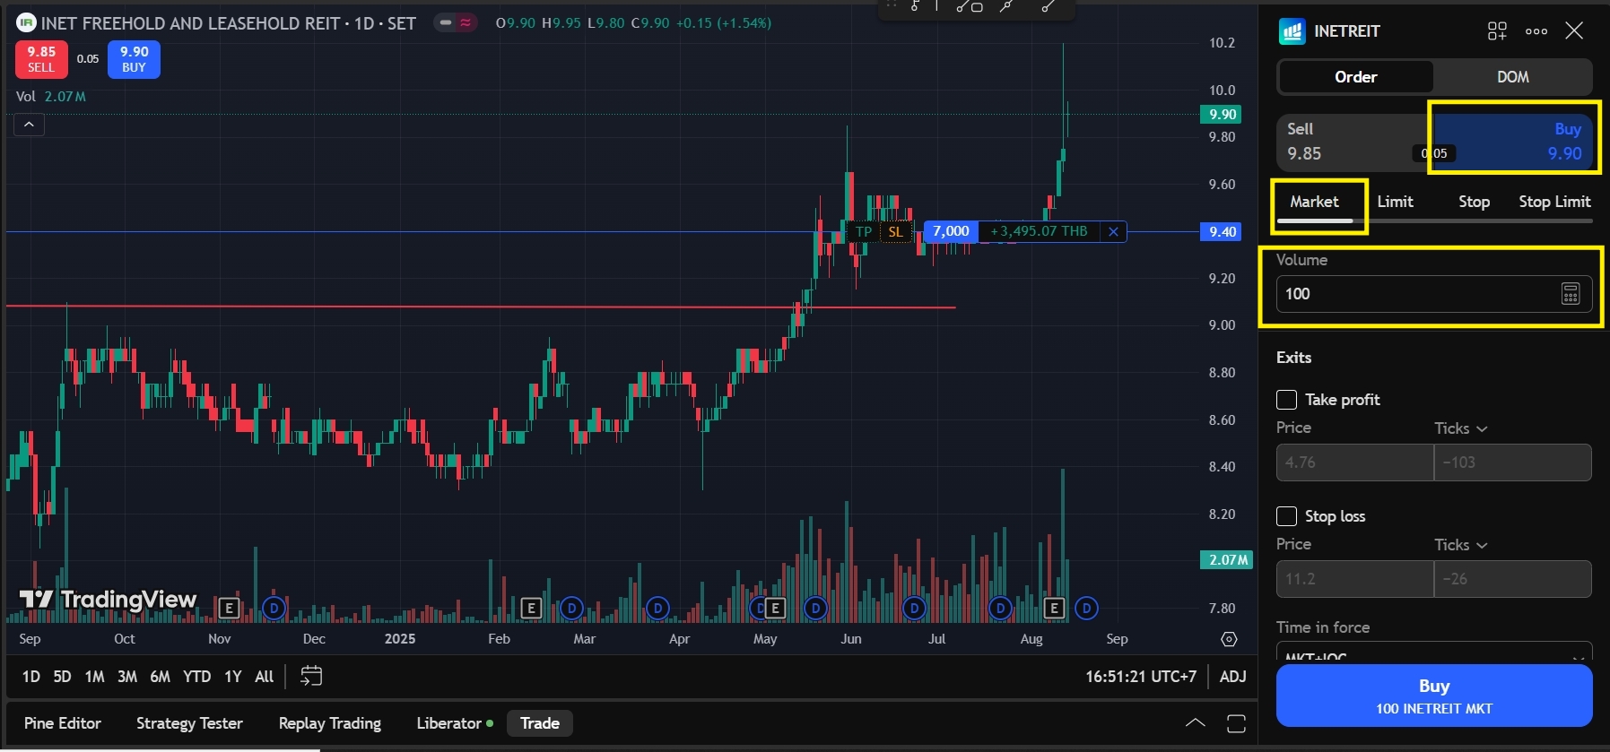Click the dividend D marker after November
Image resolution: width=1610 pixels, height=752 pixels.
(x=274, y=609)
